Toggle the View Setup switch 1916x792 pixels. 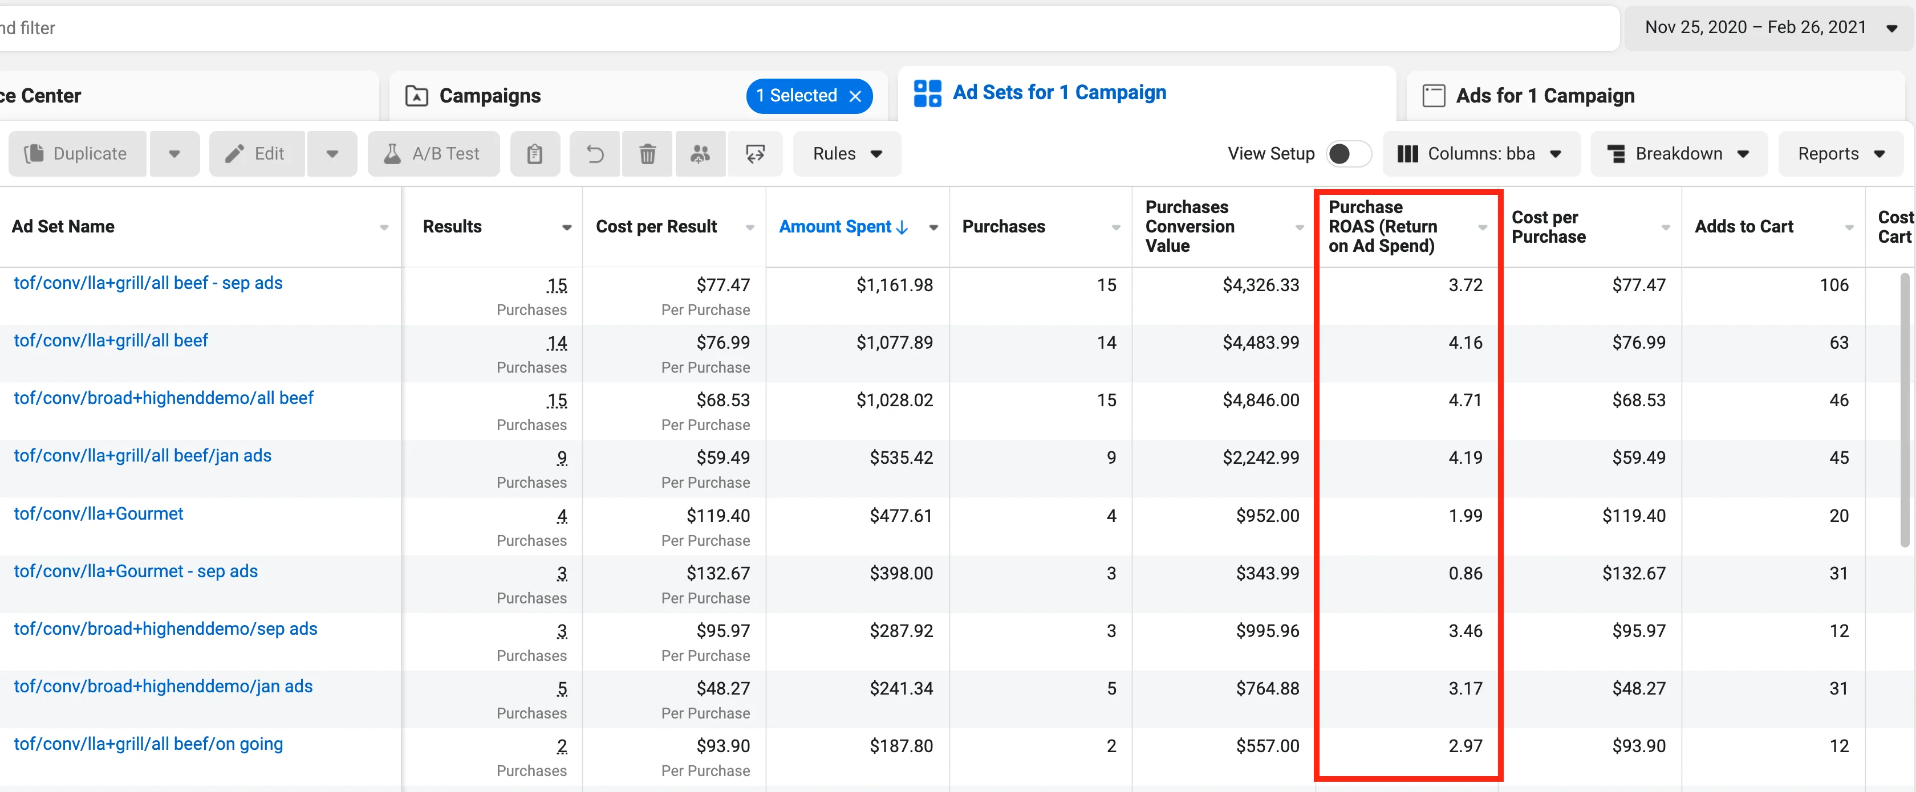tap(1349, 154)
